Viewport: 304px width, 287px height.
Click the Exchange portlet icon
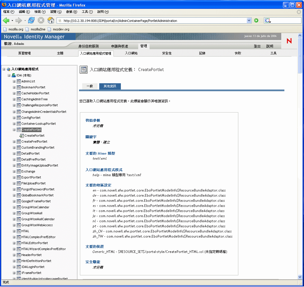pos(18,172)
